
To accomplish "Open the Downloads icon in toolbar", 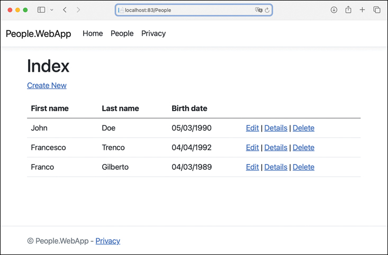I will (334, 10).
